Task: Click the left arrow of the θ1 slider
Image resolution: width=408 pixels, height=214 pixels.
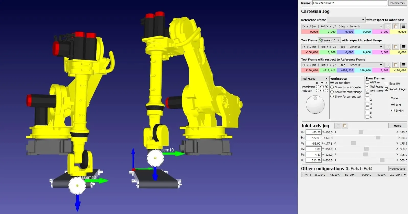Action: (335, 132)
